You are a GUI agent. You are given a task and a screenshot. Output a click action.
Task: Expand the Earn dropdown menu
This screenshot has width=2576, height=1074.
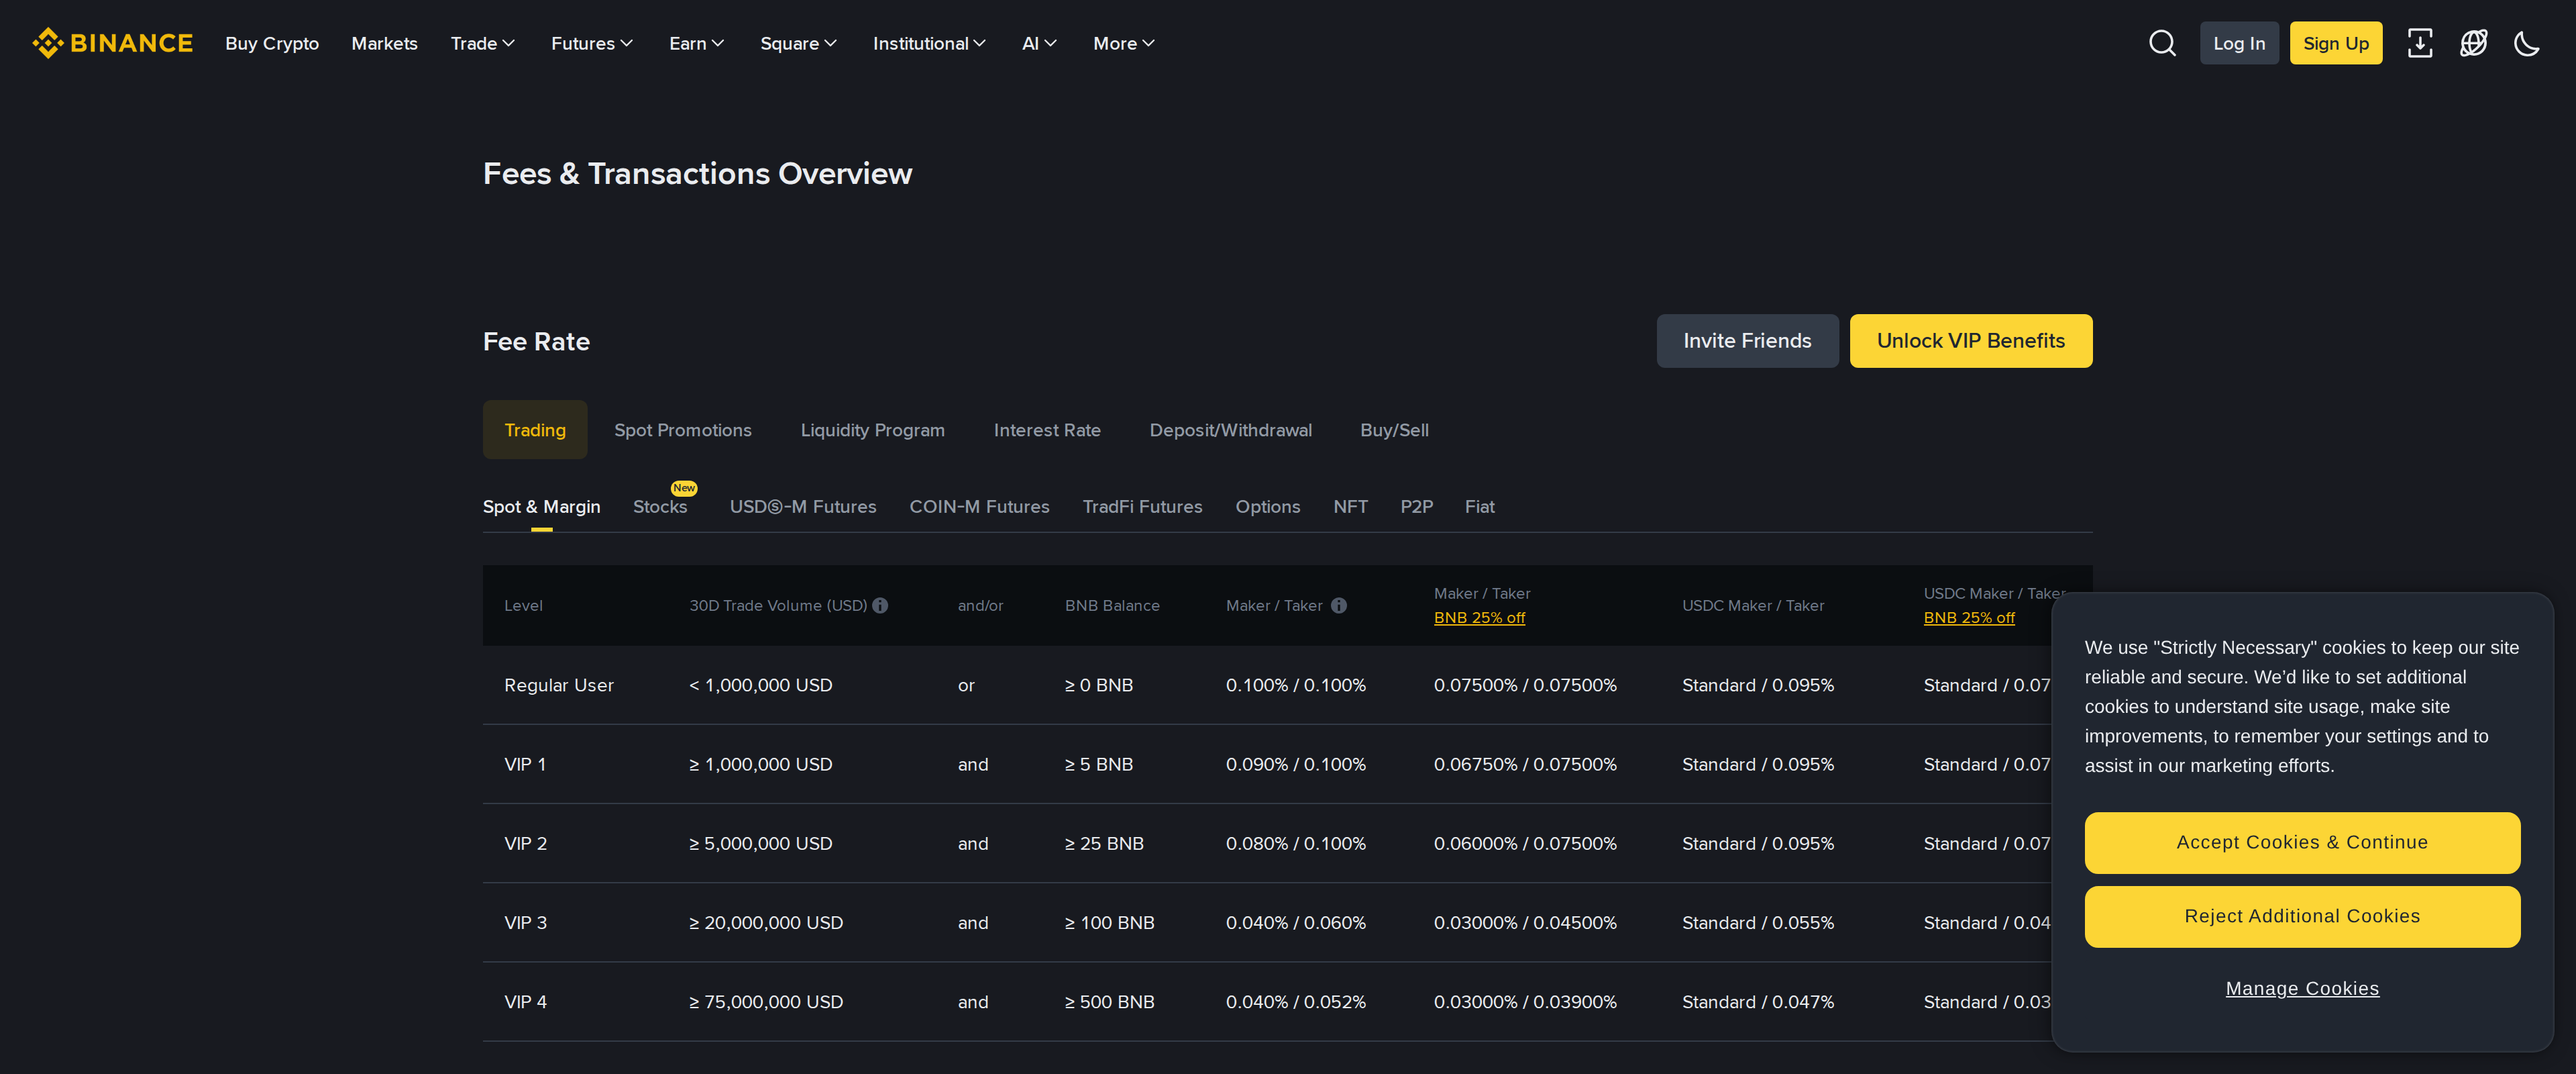coord(697,43)
